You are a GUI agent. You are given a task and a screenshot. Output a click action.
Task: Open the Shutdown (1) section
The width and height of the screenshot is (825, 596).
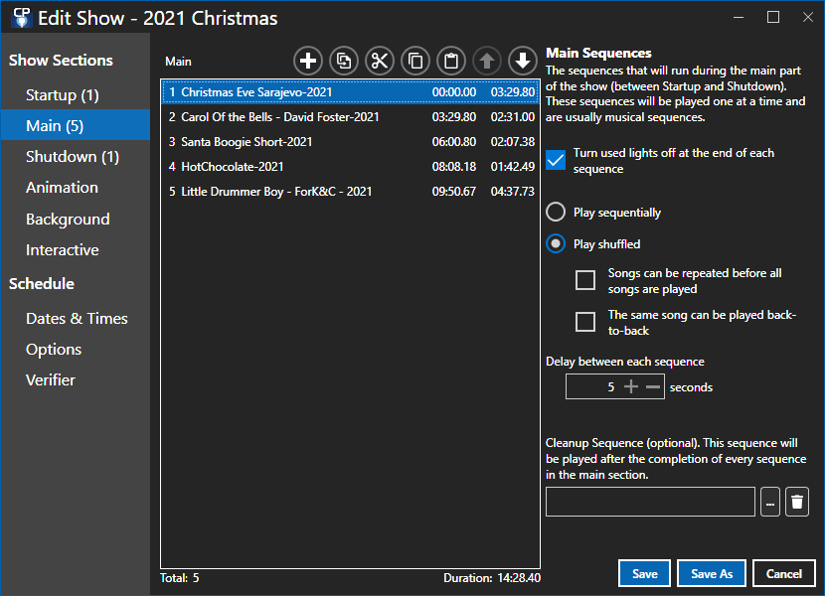click(x=76, y=157)
